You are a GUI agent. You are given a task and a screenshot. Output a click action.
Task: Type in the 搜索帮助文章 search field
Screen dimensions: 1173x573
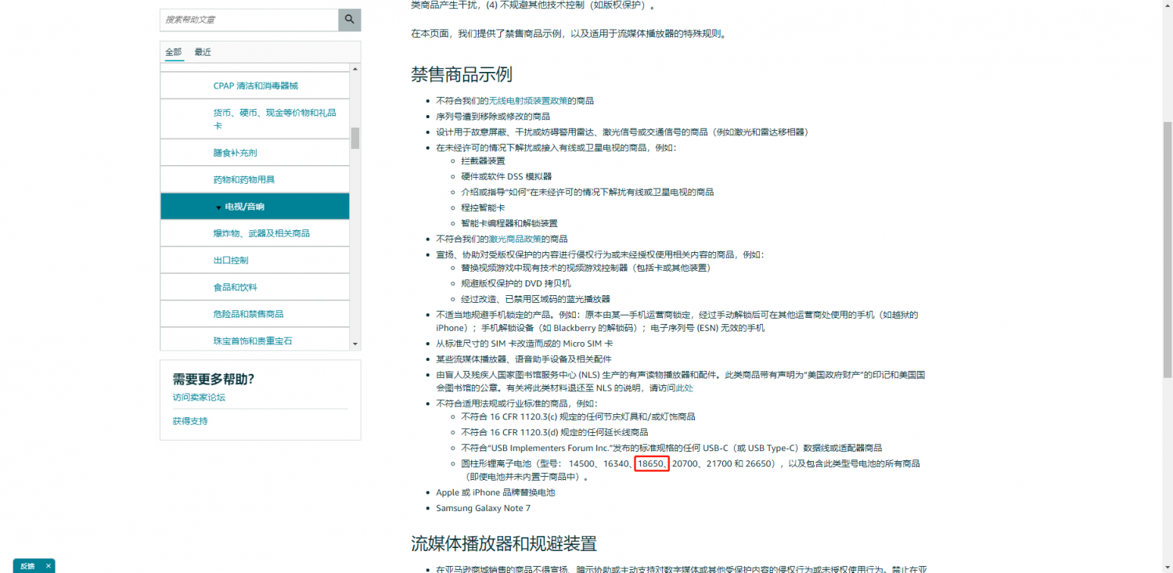tap(249, 20)
